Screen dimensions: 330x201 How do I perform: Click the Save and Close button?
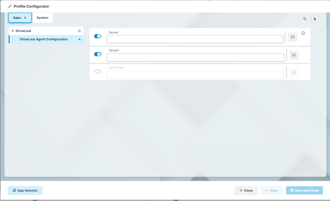point(304,191)
